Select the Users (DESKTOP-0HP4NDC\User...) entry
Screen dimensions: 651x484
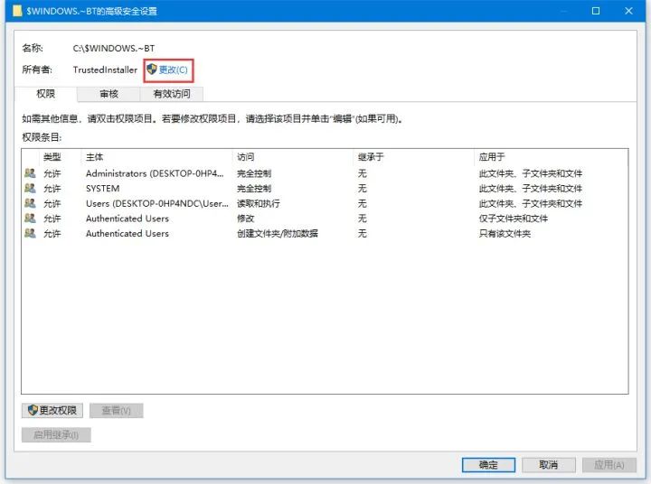[x=325, y=203]
